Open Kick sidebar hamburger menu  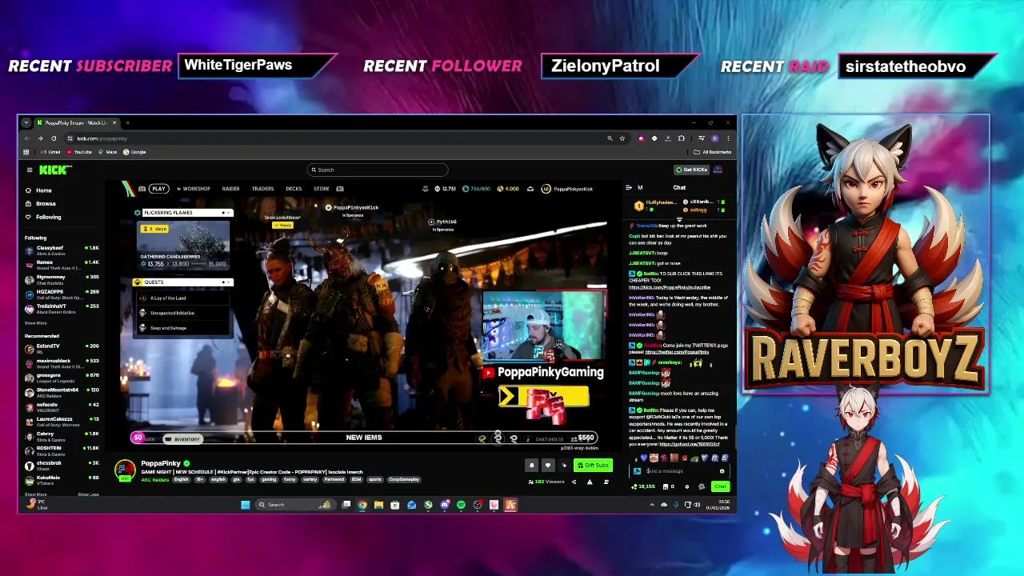30,170
